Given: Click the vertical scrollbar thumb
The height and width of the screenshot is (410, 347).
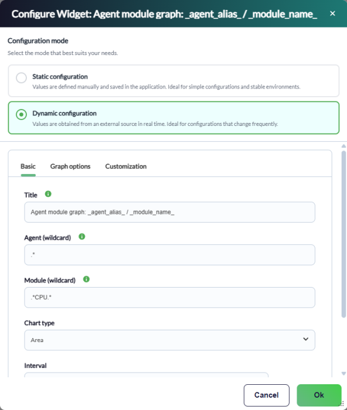Looking at the screenshot, I should pyautogui.click(x=344, y=234).
